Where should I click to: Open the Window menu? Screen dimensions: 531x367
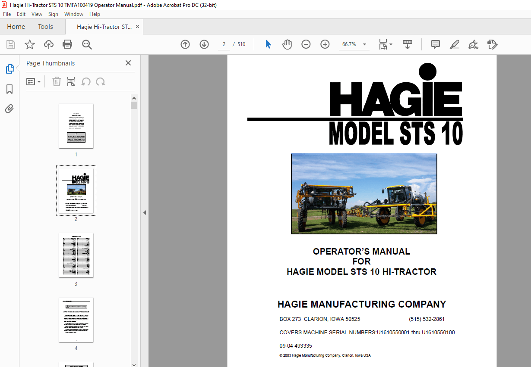click(x=74, y=14)
